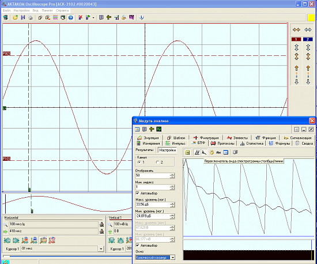317x264 pixels.
Task: Open dropdown arrow beside the export toolbar icon
Action: pyautogui.click(x=93, y=18)
